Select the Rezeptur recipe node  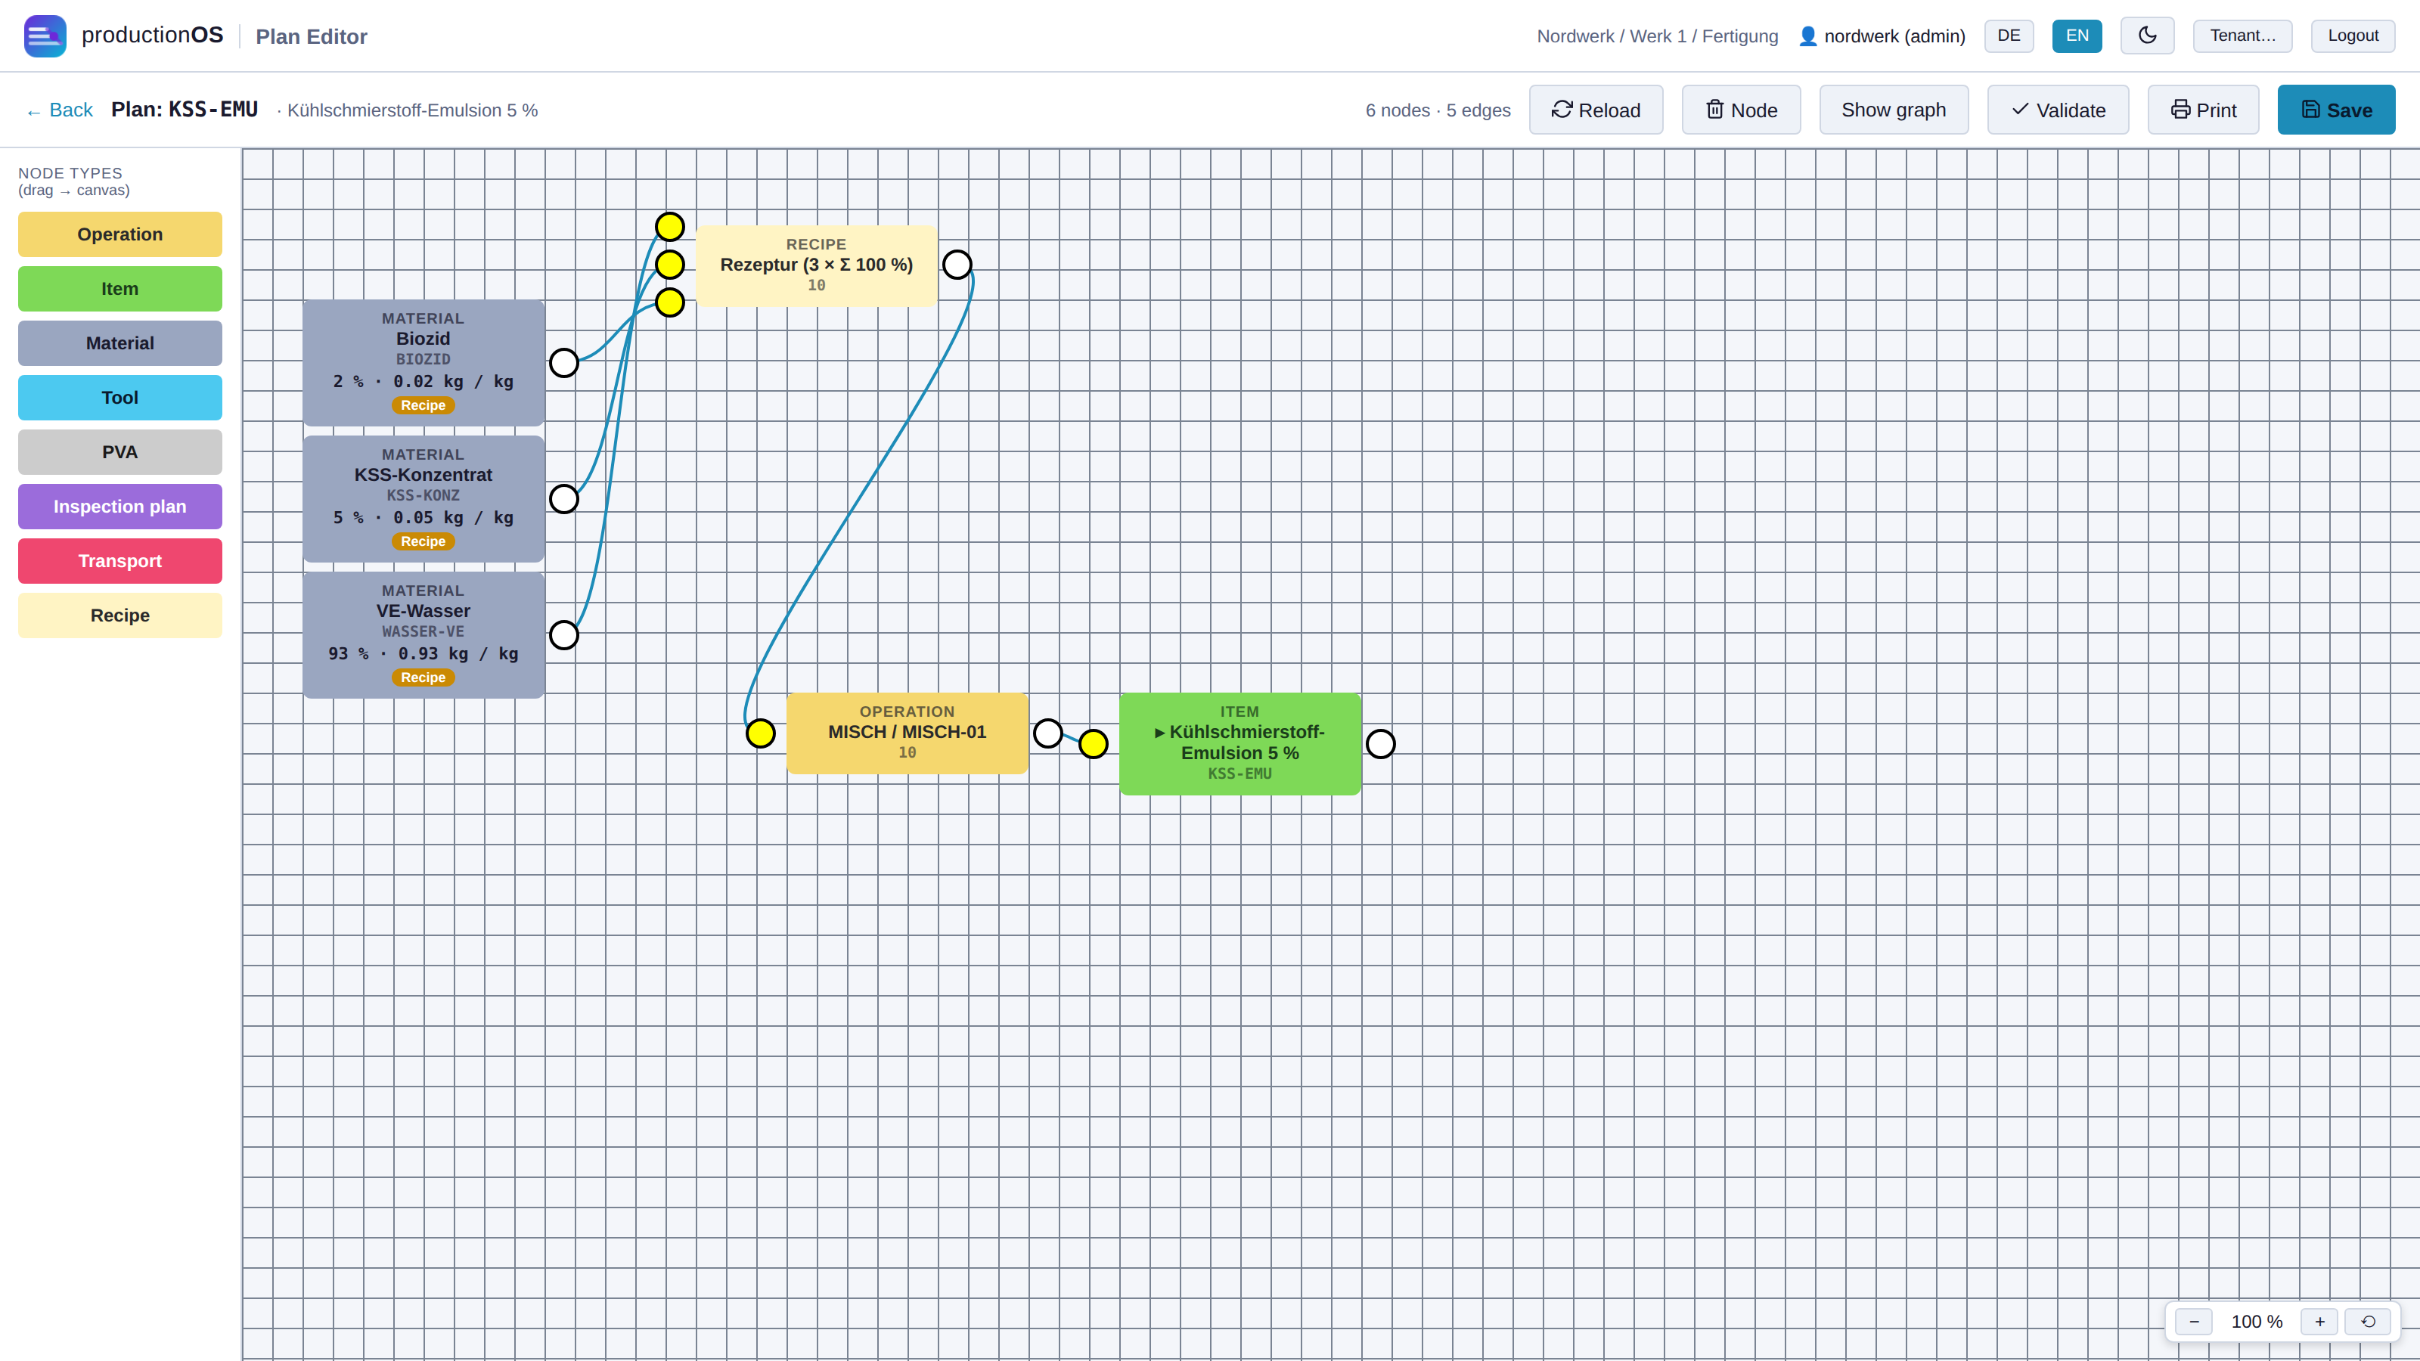(817, 265)
